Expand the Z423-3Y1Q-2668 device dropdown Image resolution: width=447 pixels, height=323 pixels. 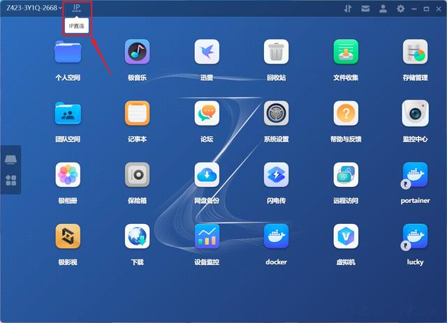[x=34, y=8]
